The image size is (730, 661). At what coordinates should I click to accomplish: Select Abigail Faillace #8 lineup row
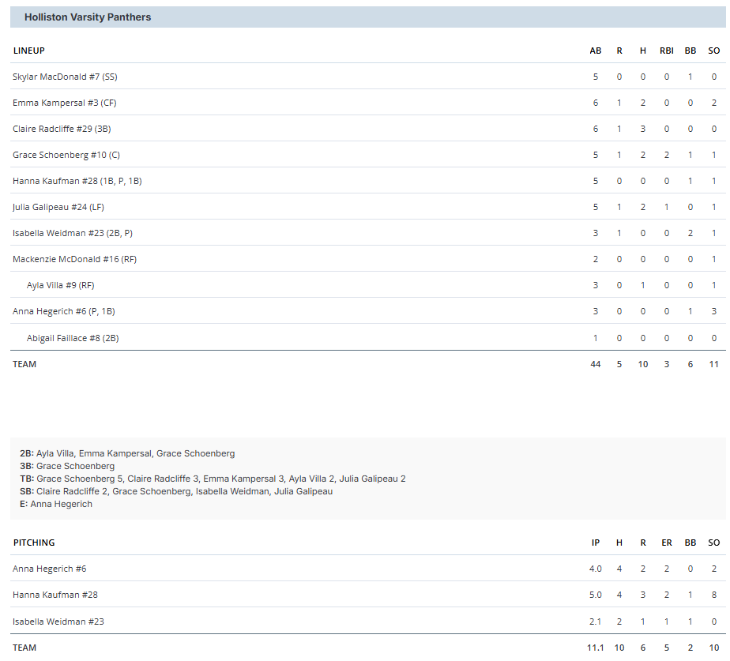click(x=73, y=338)
